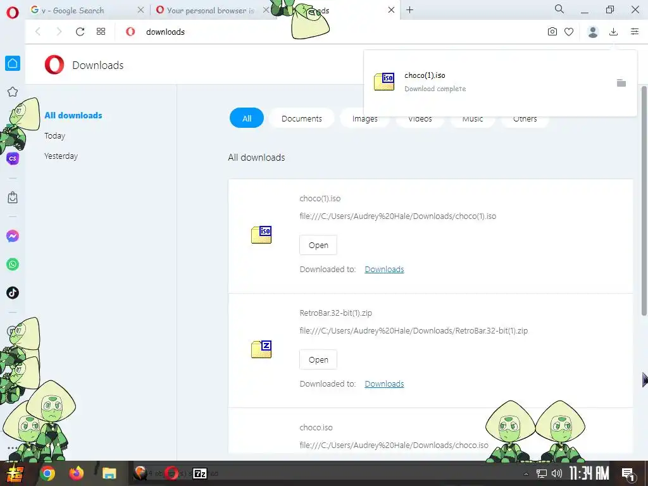Click the RetroBar zip file icon
This screenshot has height=486, width=648.
pyautogui.click(x=261, y=349)
